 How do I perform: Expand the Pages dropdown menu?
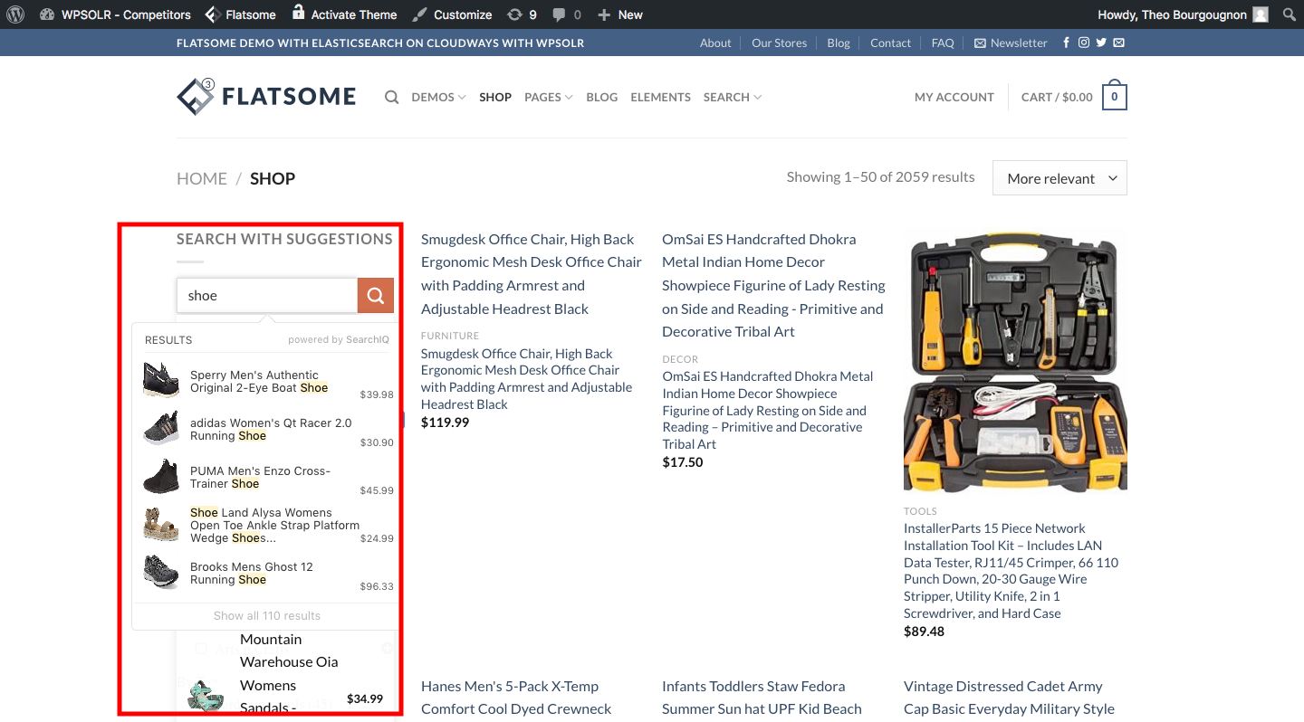[548, 97]
